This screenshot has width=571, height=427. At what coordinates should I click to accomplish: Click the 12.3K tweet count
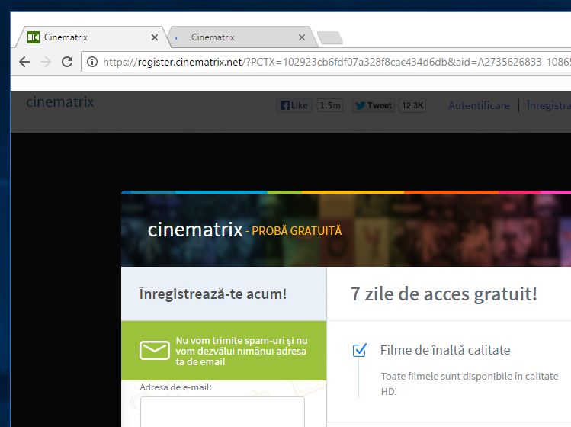point(412,105)
